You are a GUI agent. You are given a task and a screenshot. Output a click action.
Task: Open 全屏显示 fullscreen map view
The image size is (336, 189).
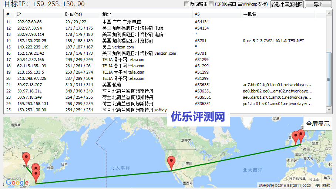click(x=317, y=124)
